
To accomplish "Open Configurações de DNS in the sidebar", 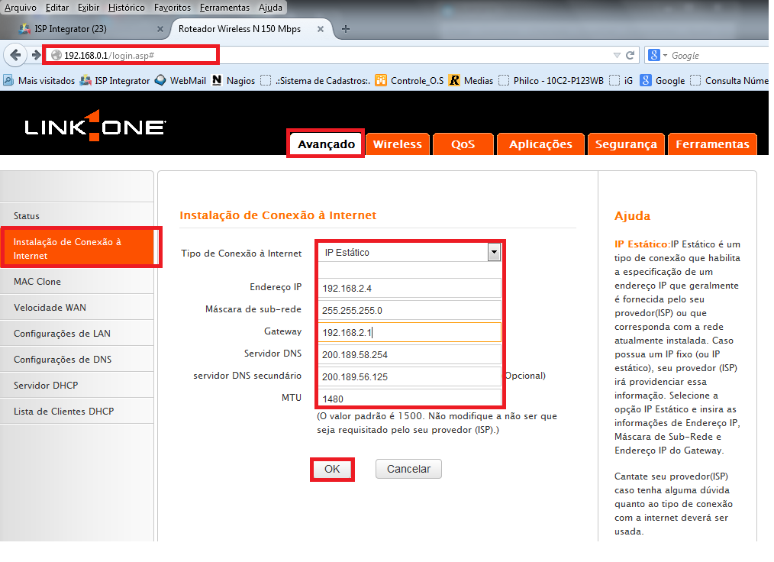I will pos(77,360).
